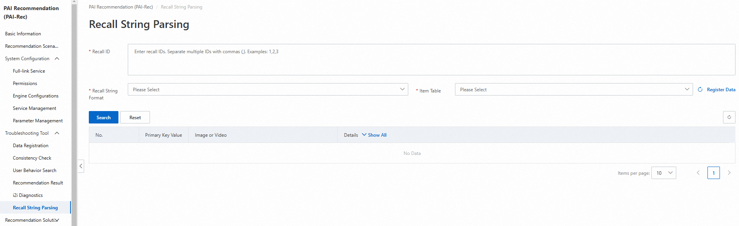Open Consistency Check tool

[x=32, y=158]
